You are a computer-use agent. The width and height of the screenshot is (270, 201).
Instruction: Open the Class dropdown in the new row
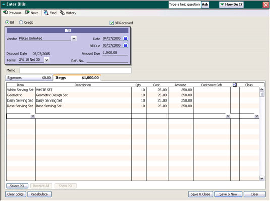click(x=257, y=116)
